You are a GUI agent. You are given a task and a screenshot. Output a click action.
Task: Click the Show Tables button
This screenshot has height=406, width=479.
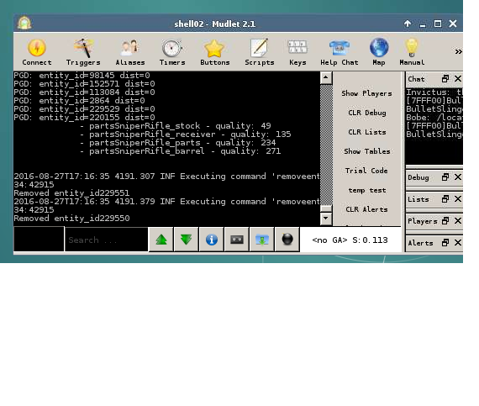click(366, 151)
